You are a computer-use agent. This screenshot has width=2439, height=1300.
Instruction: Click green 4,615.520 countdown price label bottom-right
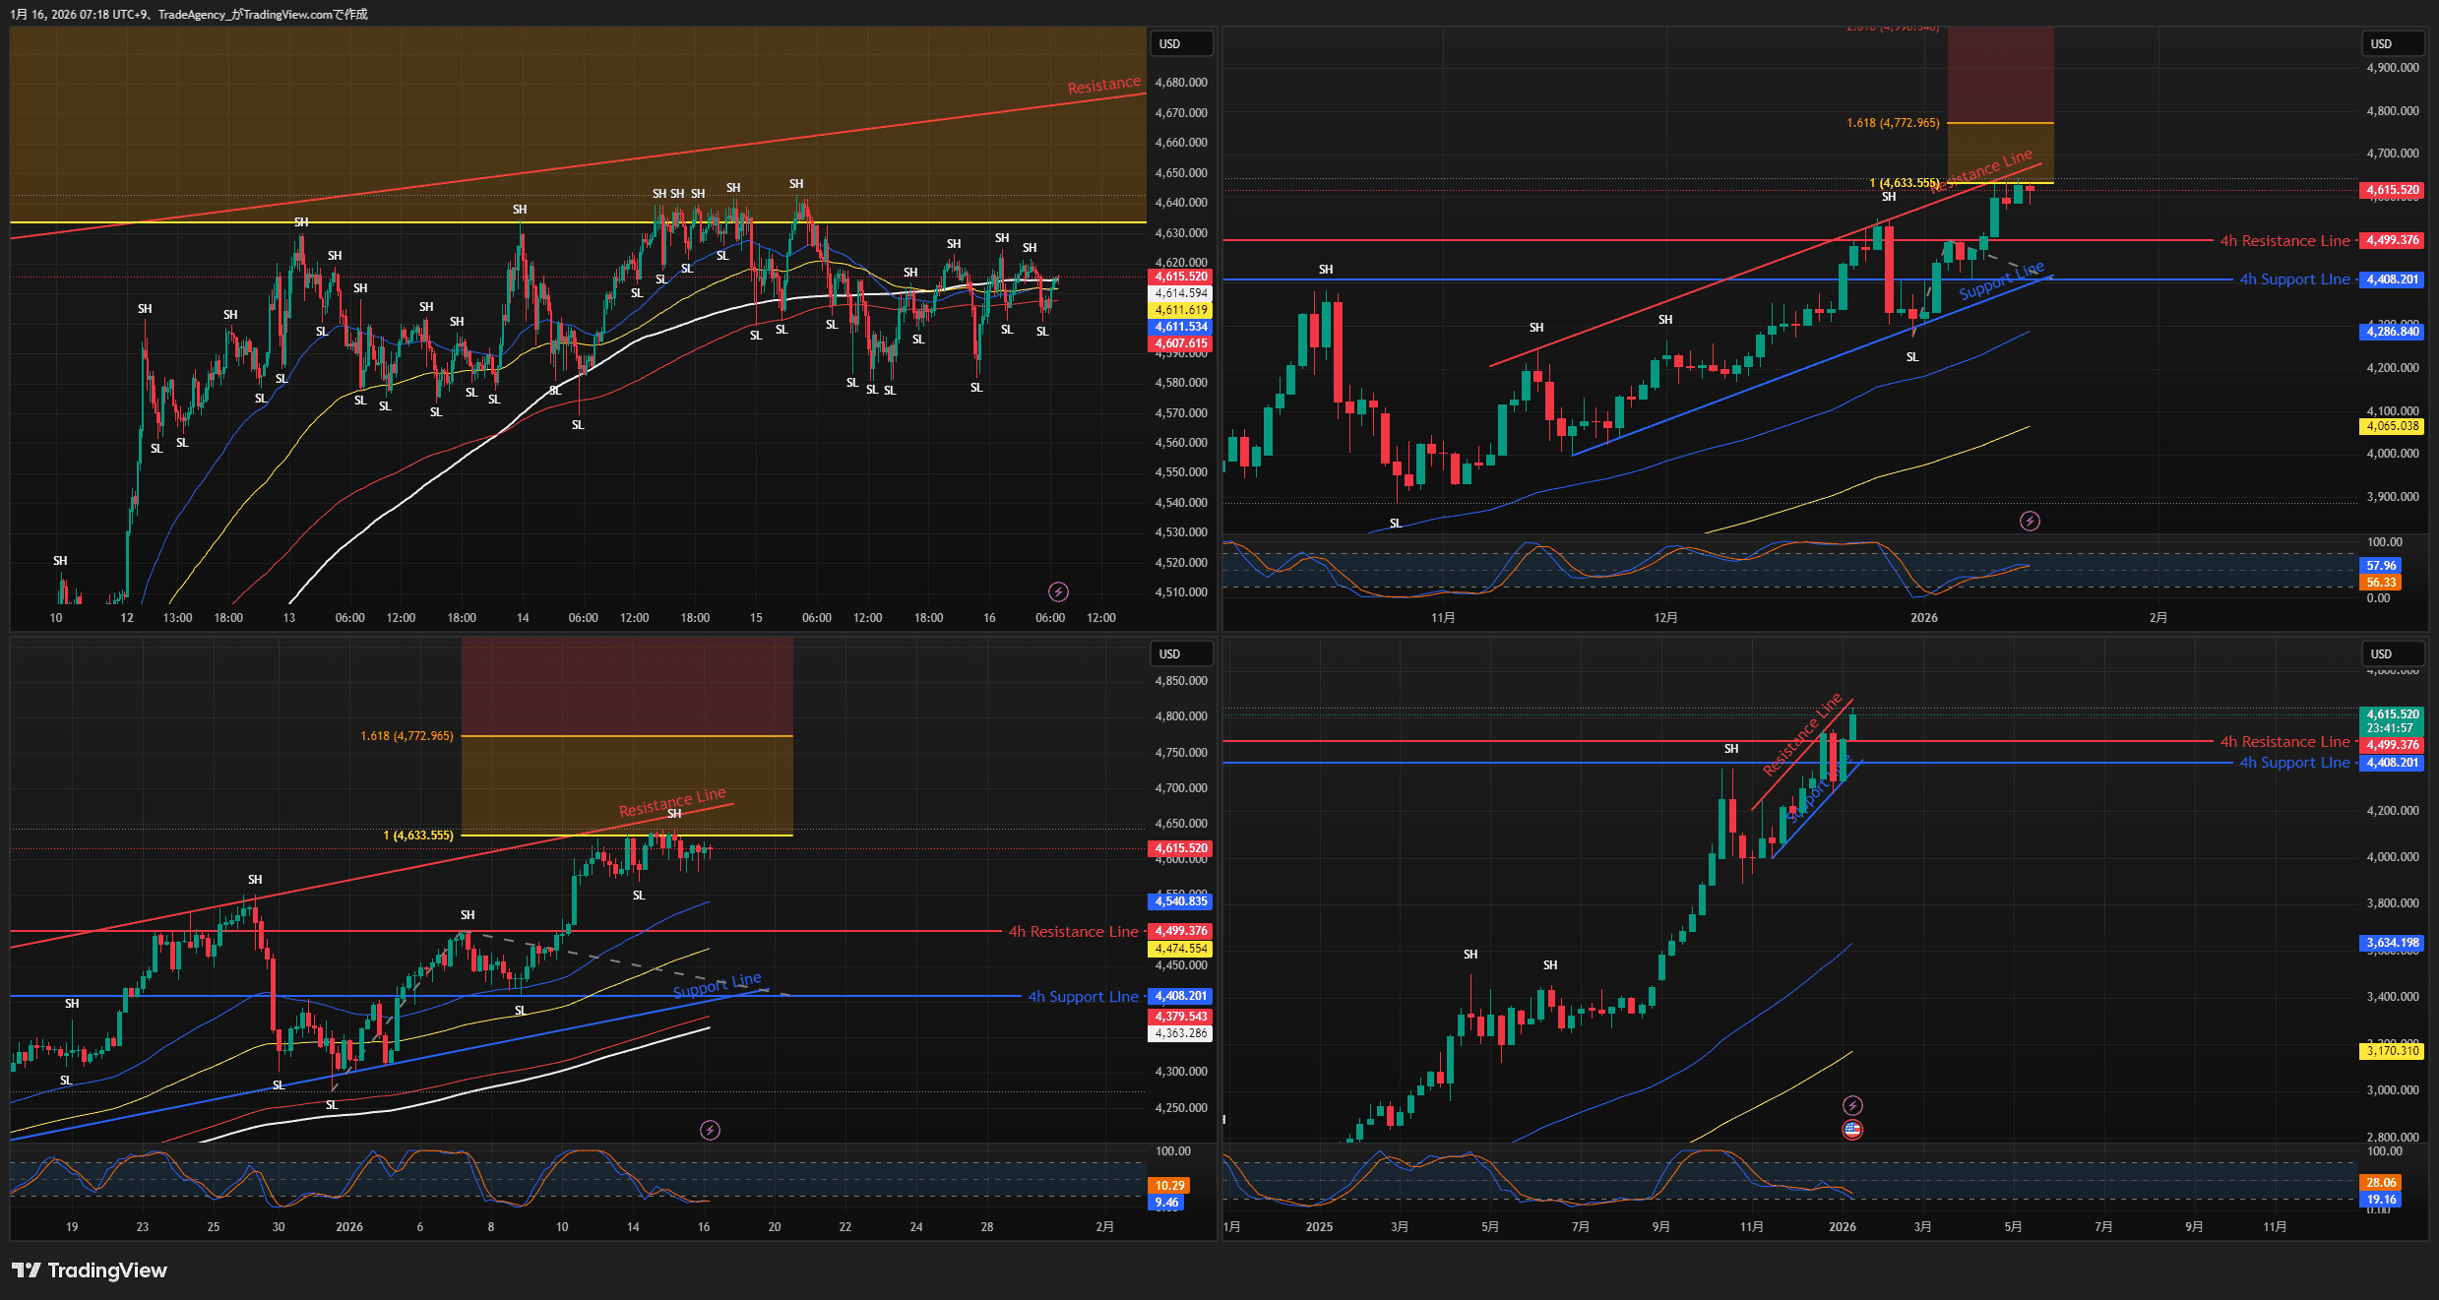[x=2392, y=720]
